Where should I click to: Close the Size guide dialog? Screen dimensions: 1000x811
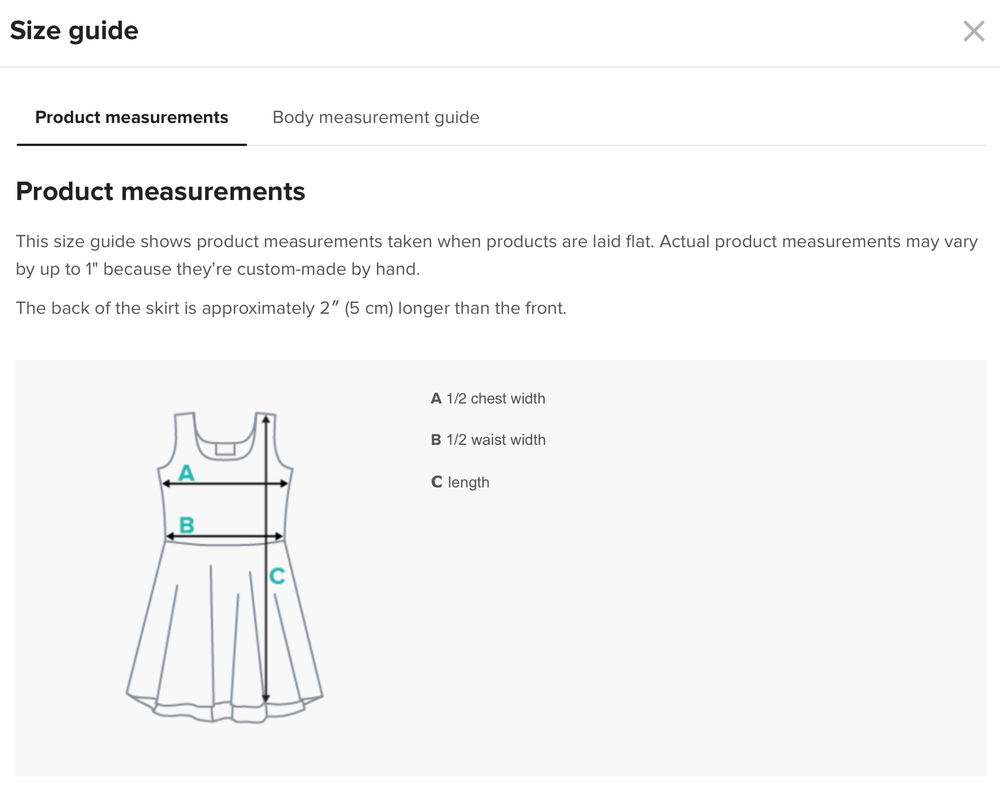(x=974, y=32)
